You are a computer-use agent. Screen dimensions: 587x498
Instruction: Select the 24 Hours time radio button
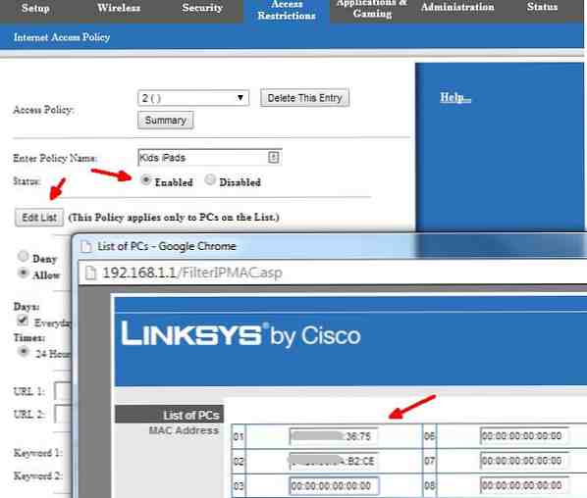click(24, 352)
